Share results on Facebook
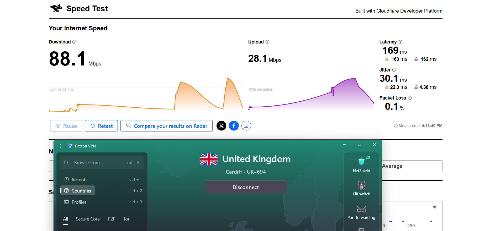This screenshot has width=490, height=231. point(234,126)
